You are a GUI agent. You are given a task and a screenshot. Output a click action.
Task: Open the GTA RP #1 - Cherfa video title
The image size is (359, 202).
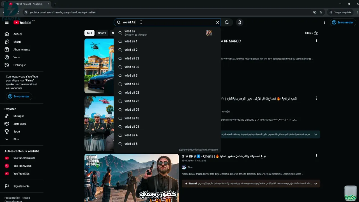point(224,156)
